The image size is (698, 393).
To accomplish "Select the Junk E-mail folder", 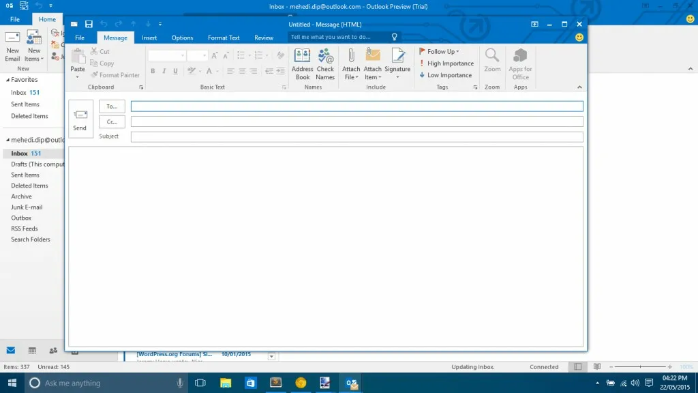I will tap(27, 207).
